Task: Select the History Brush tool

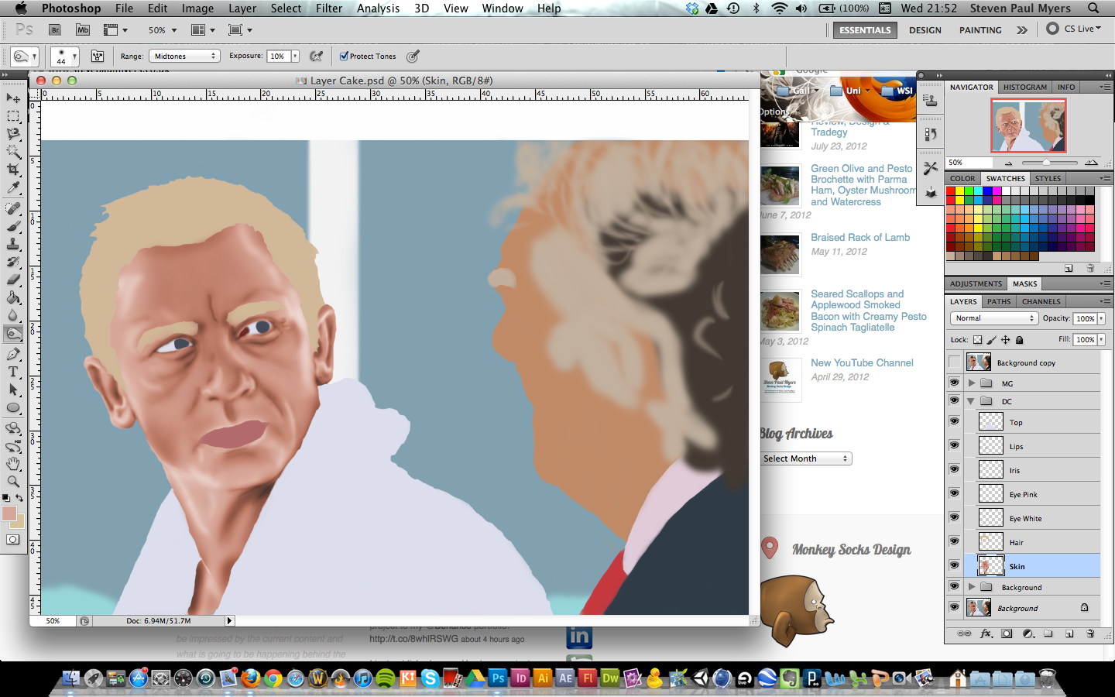Action: point(13,262)
